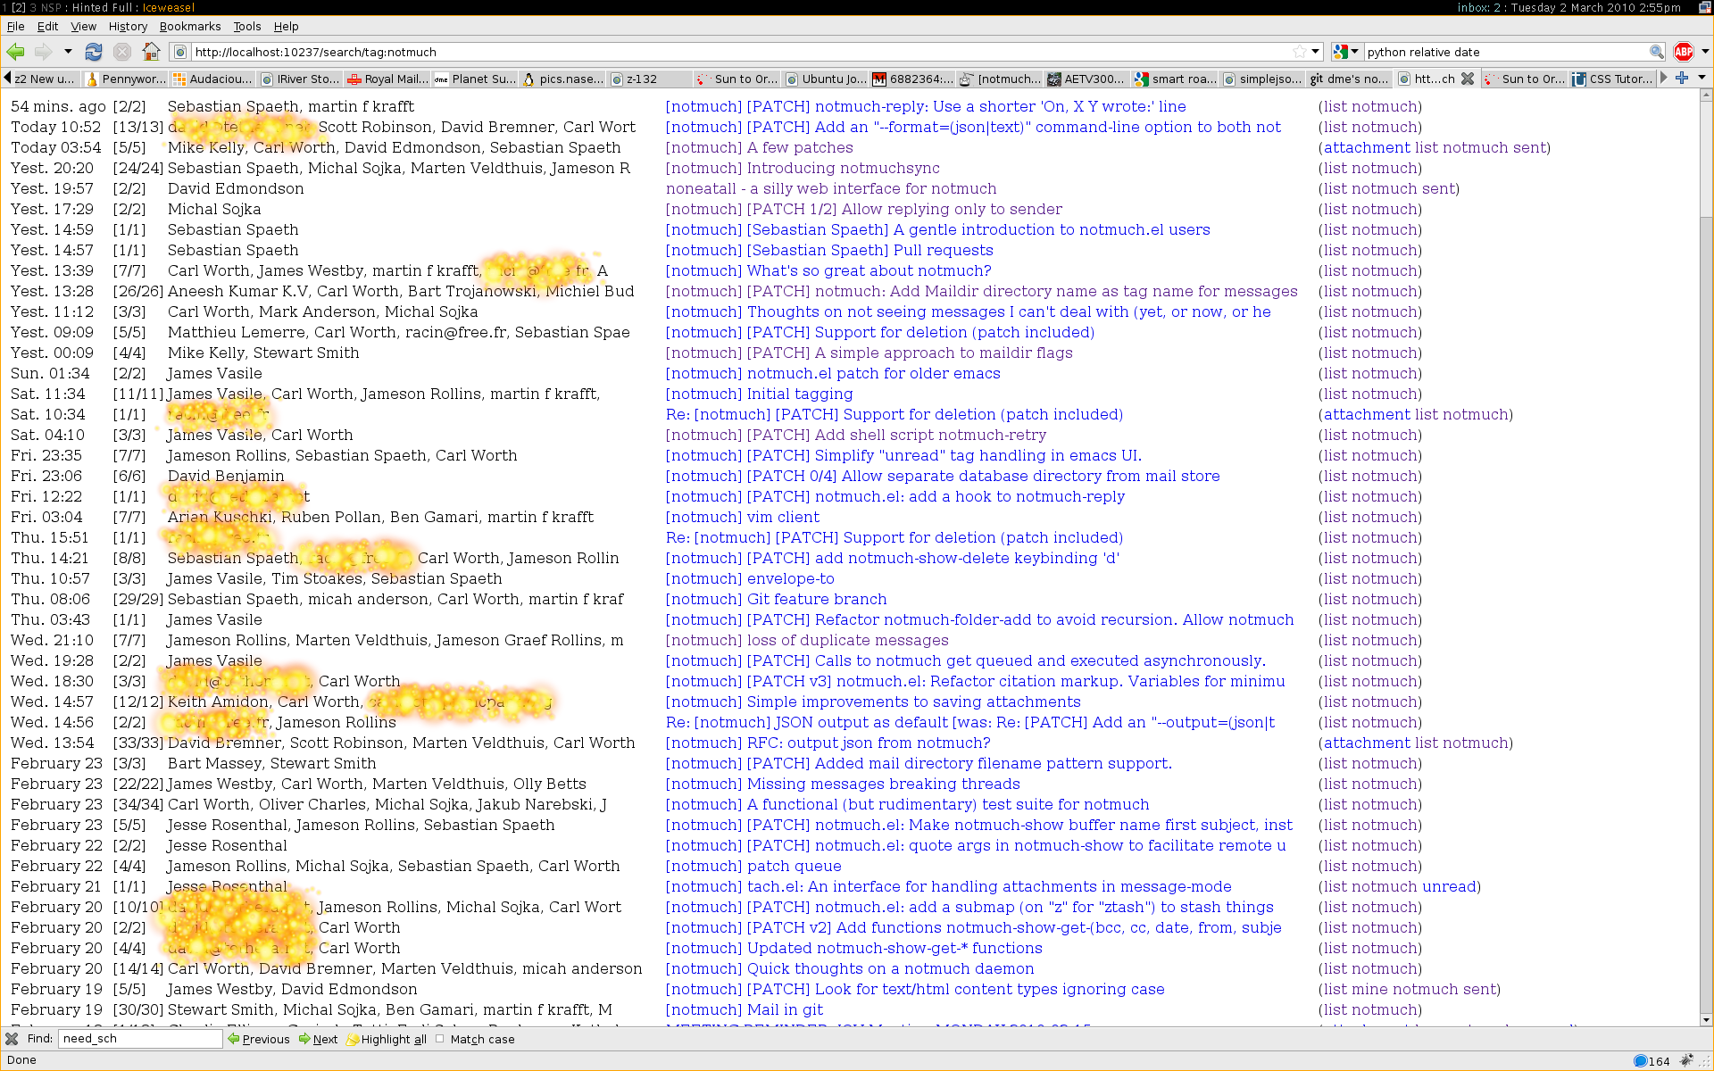Reload the current page

click(x=94, y=52)
